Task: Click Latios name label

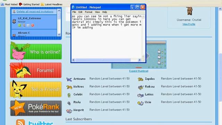Action: click(149, 94)
